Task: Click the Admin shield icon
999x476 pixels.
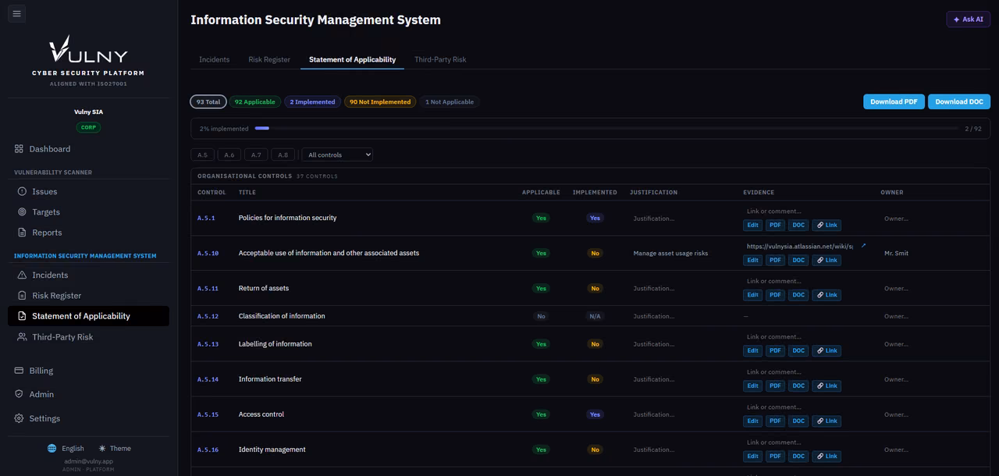Action: tap(19, 394)
